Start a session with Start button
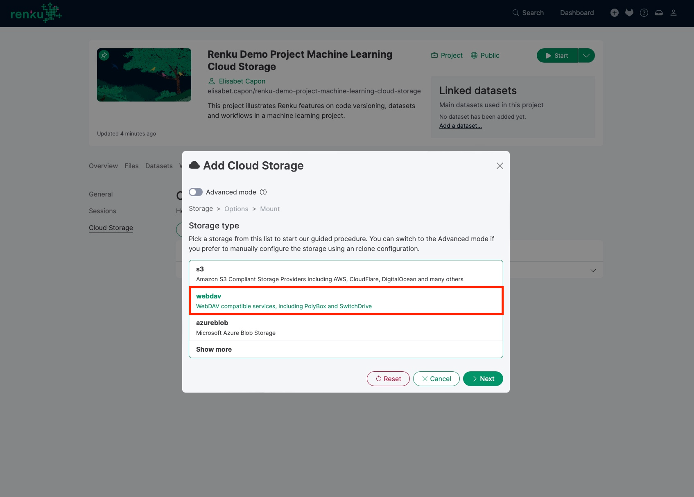 point(557,56)
